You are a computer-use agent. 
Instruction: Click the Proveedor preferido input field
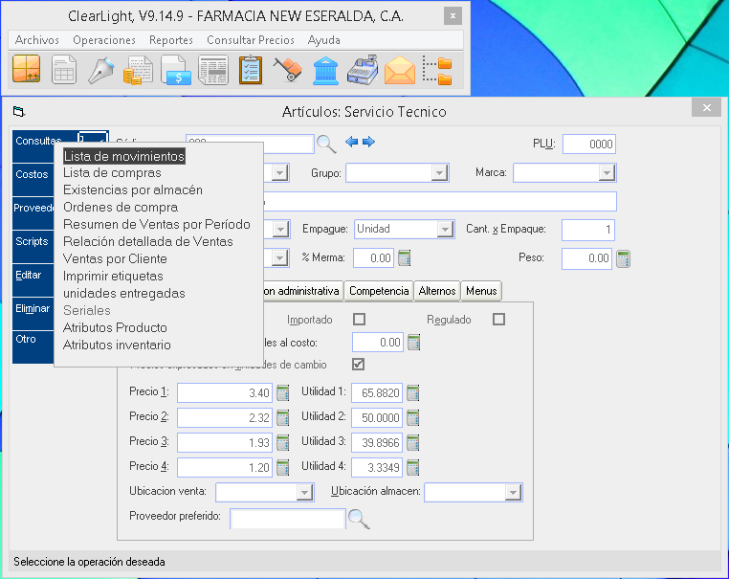pos(288,519)
